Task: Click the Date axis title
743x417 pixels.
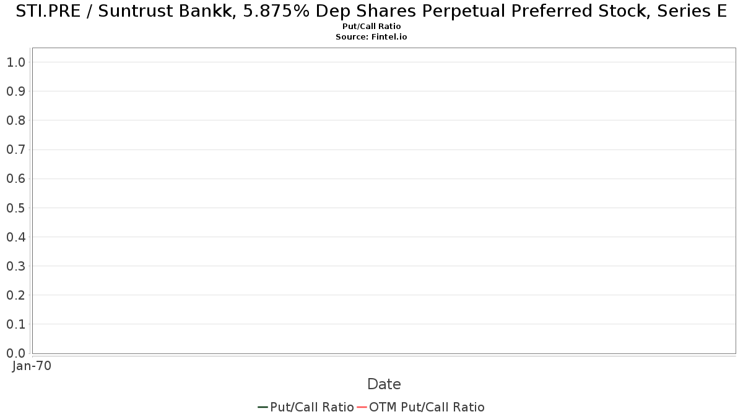Action: click(384, 384)
